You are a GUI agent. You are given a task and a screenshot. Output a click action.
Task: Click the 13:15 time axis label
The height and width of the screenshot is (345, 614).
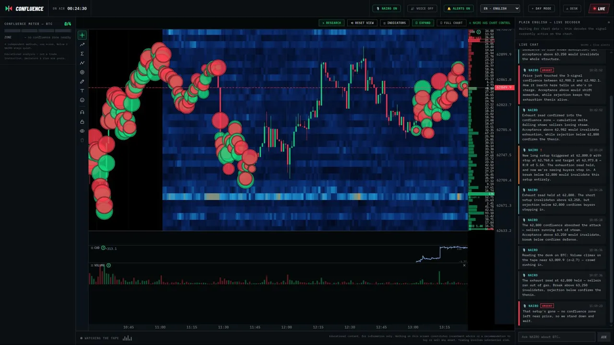click(444, 327)
